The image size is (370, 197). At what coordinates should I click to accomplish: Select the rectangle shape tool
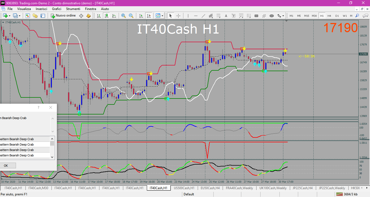257,16
